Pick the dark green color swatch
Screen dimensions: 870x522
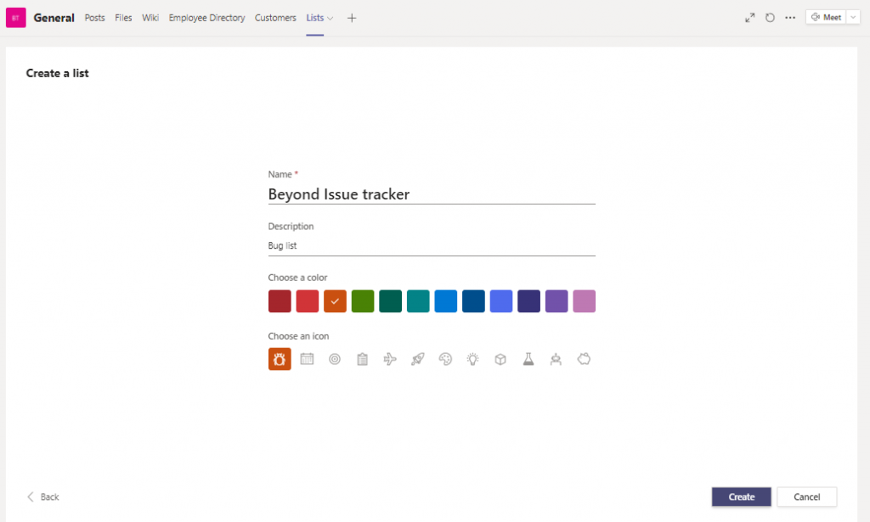coord(390,301)
